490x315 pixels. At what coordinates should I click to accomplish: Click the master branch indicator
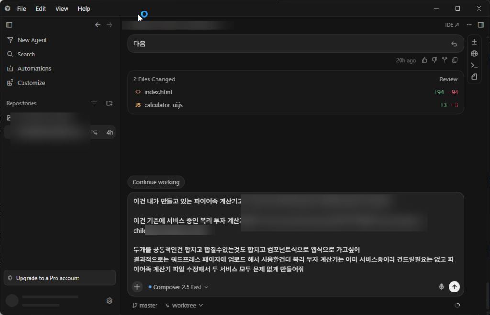click(x=145, y=305)
